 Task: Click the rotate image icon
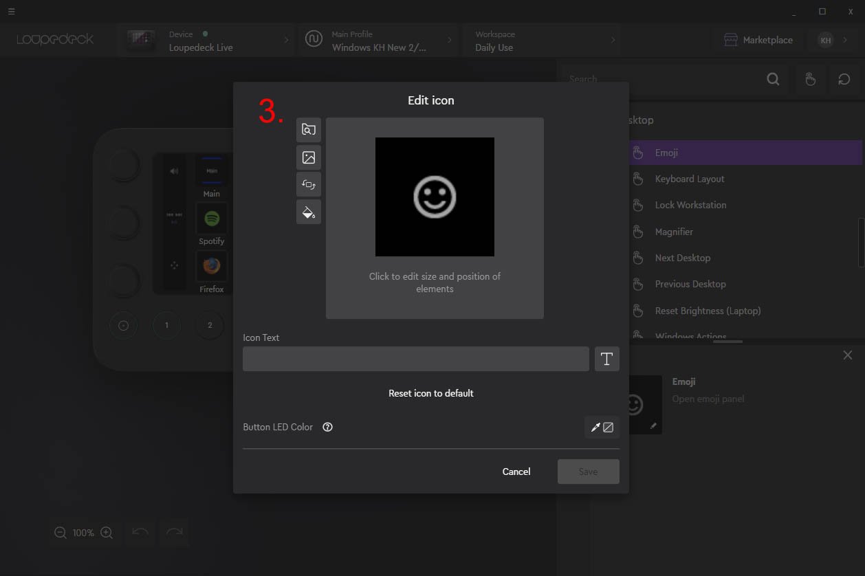(x=308, y=184)
